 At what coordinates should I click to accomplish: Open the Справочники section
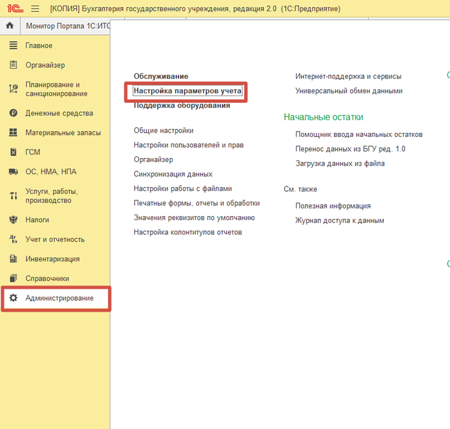pyautogui.click(x=47, y=278)
